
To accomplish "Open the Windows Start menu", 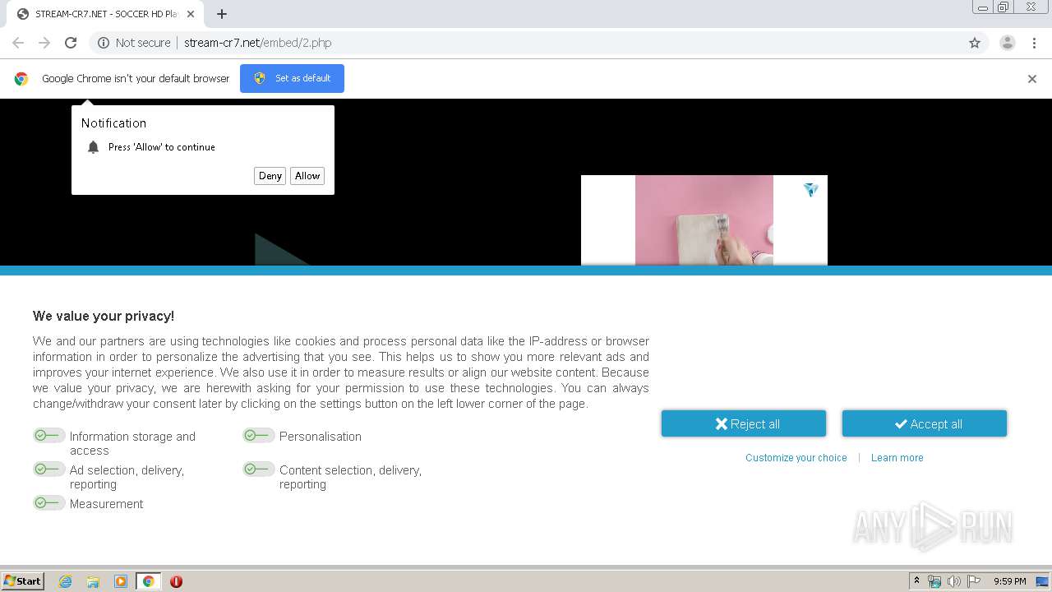I will click(x=23, y=581).
